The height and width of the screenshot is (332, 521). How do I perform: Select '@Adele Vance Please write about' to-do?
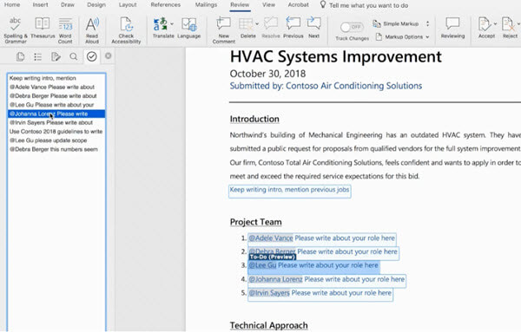coord(56,87)
